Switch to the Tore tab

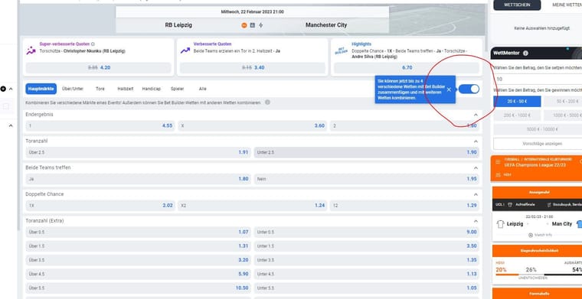coord(100,89)
